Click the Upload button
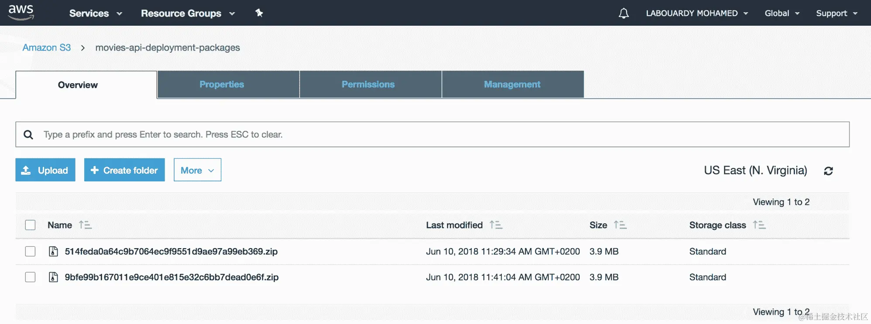The height and width of the screenshot is (324, 871). tap(45, 170)
